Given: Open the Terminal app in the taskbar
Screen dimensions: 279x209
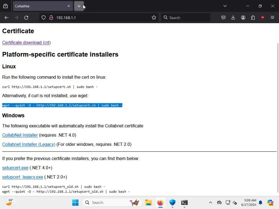Looking at the screenshot, I should [x=184, y=202].
